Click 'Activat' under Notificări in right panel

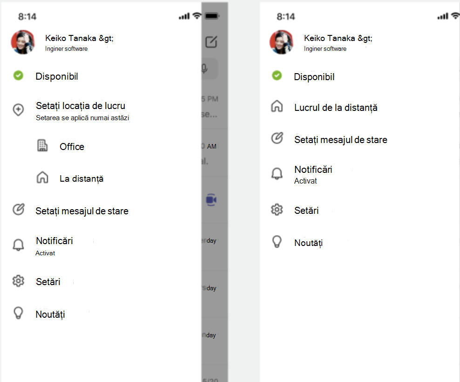click(x=305, y=181)
